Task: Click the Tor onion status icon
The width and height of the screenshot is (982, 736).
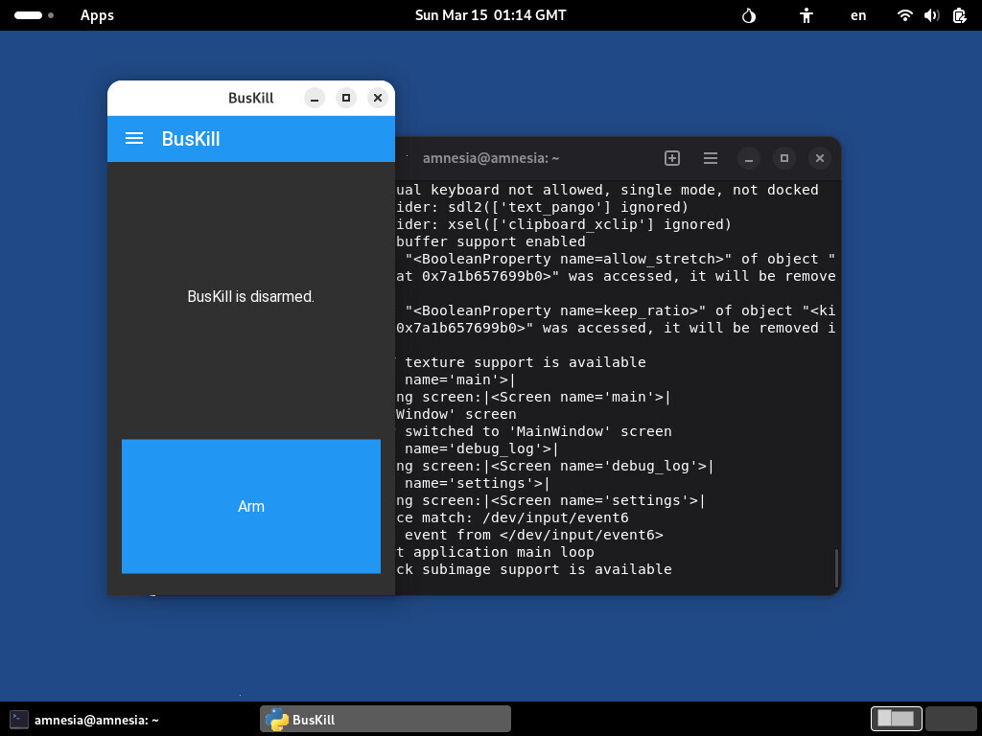Action: click(x=750, y=15)
